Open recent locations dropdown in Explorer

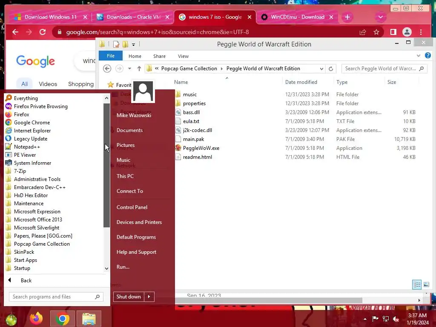tap(129, 69)
